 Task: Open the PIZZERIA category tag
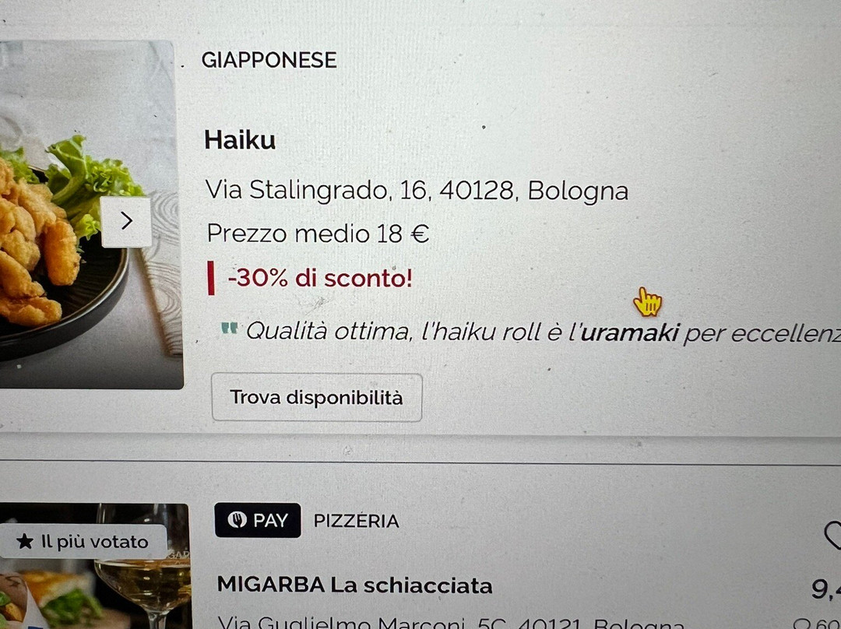(x=356, y=521)
